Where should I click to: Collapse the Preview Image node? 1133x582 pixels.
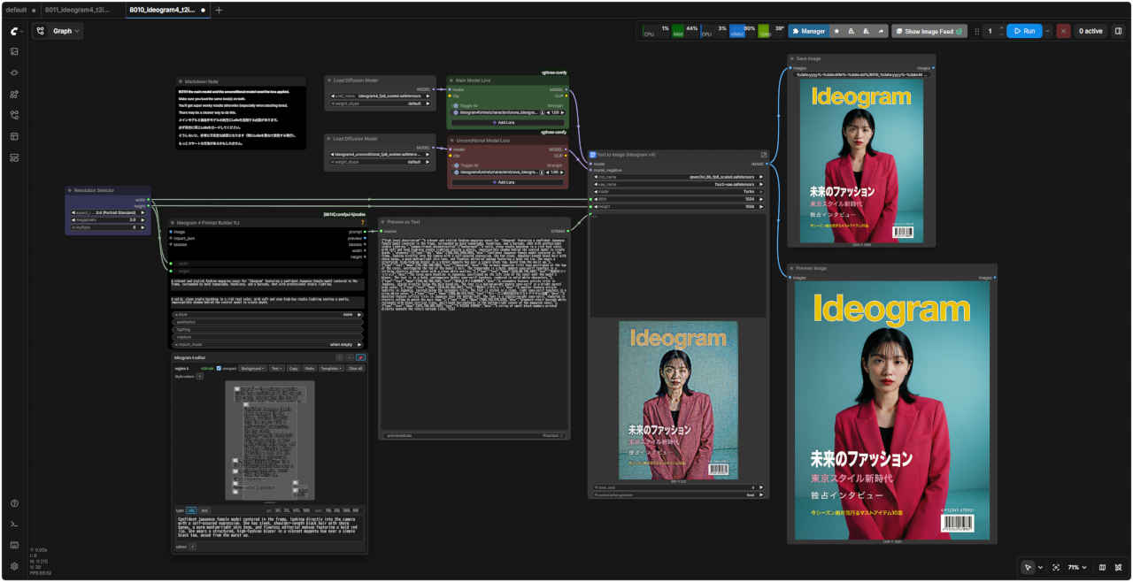coord(792,268)
